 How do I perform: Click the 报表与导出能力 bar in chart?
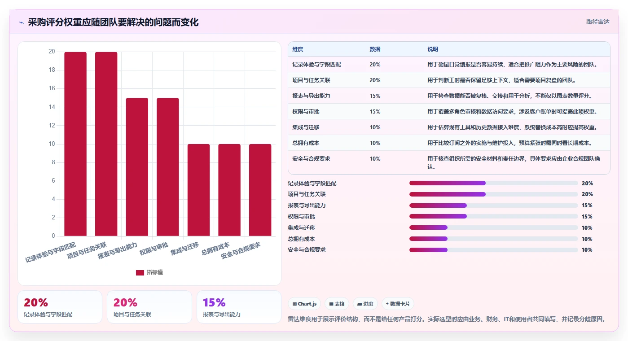(x=137, y=167)
